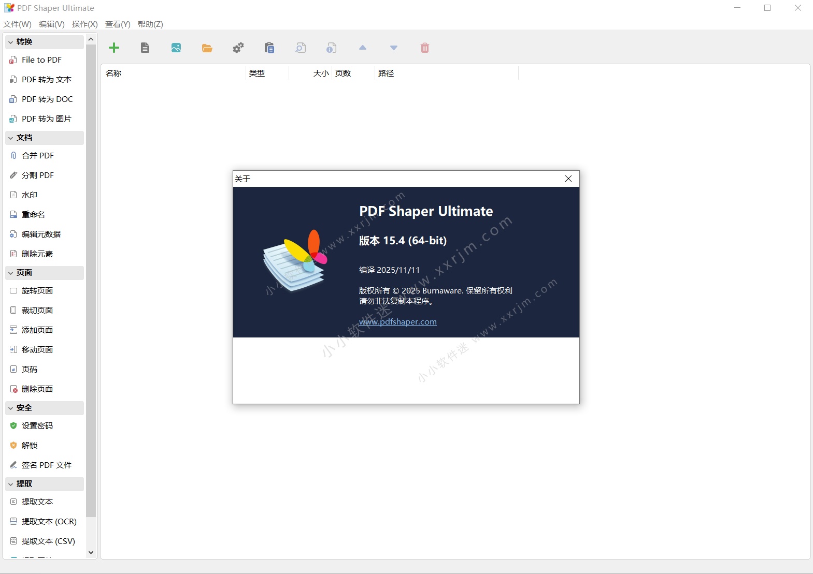Viewport: 813px width, 574px height.
Task: Visit the www.pdfshaper.com link
Action: (398, 322)
